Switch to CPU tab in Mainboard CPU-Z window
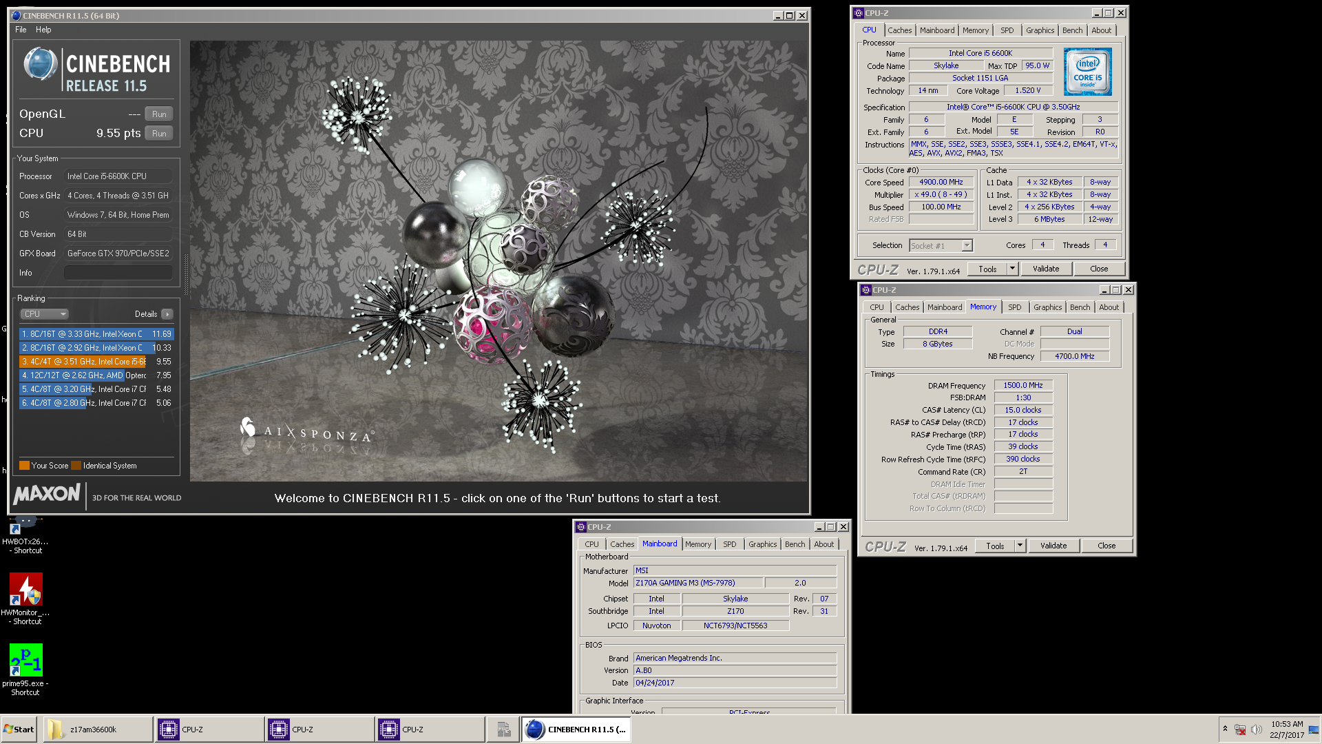 point(591,544)
